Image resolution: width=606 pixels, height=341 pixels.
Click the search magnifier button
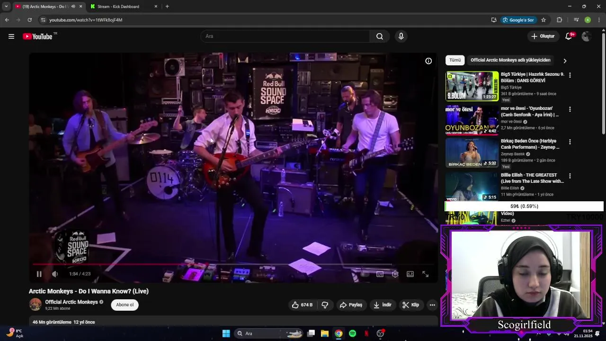[x=380, y=36]
